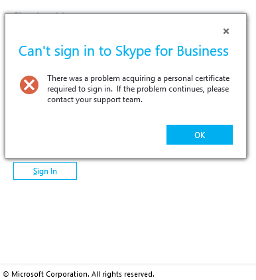Click the "Can't sign in" dialog title

pos(123,51)
